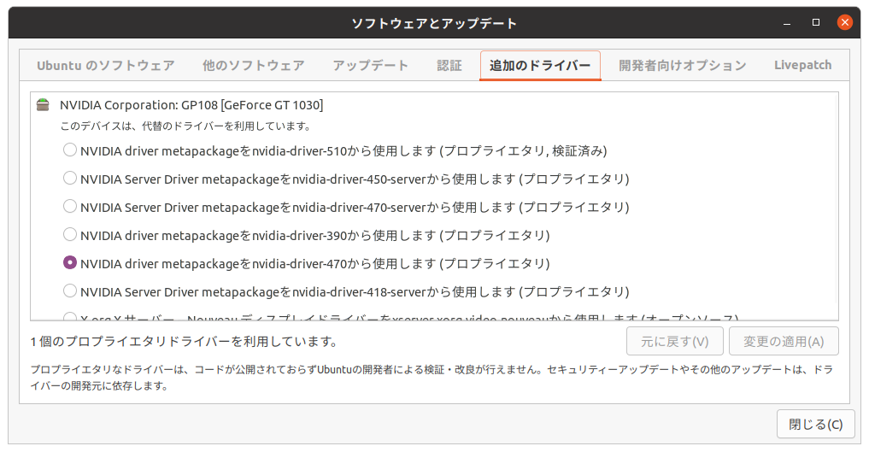
Task: Click the 元に戻す(V) button
Action: [674, 341]
